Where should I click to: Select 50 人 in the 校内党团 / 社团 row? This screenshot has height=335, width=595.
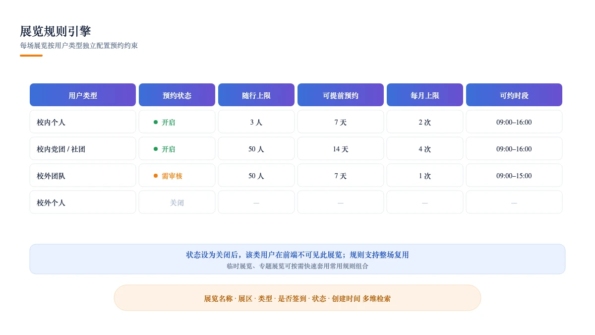[256, 148]
